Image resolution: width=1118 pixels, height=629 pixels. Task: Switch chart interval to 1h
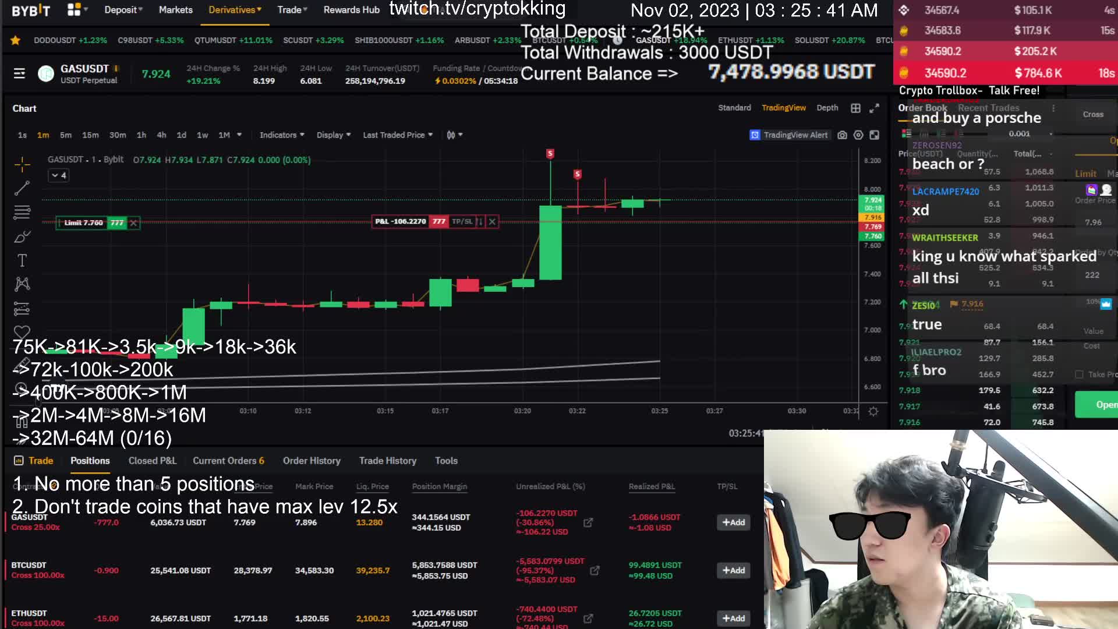(x=141, y=135)
